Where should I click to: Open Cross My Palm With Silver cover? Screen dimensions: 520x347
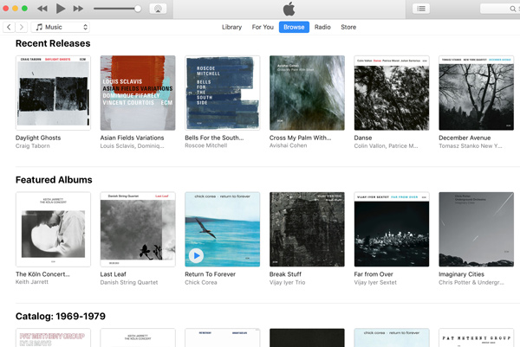pos(307,93)
